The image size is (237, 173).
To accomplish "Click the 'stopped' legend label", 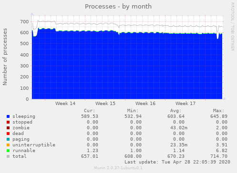I will tap(22, 122).
